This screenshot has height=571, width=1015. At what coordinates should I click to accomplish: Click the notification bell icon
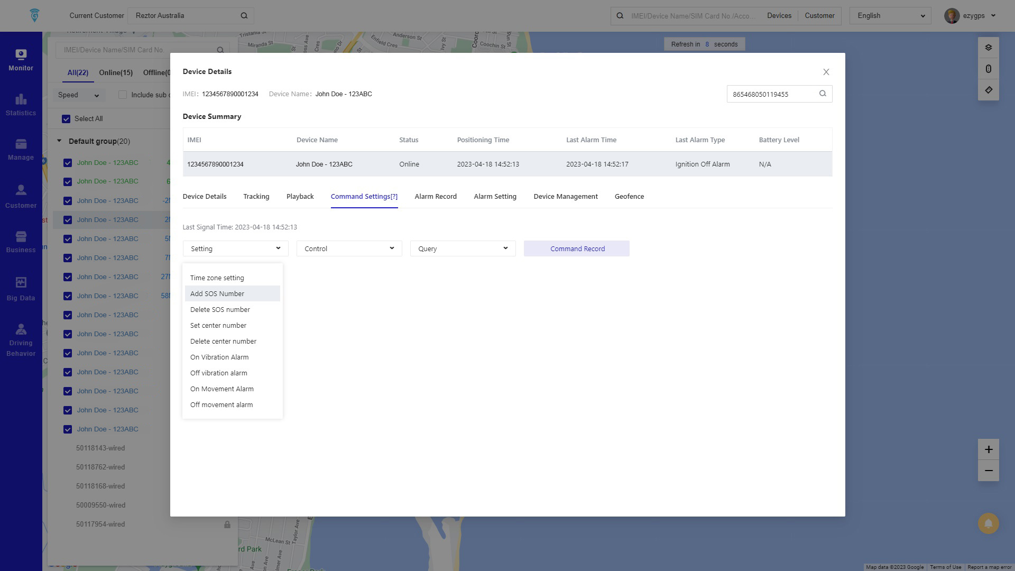point(988,523)
